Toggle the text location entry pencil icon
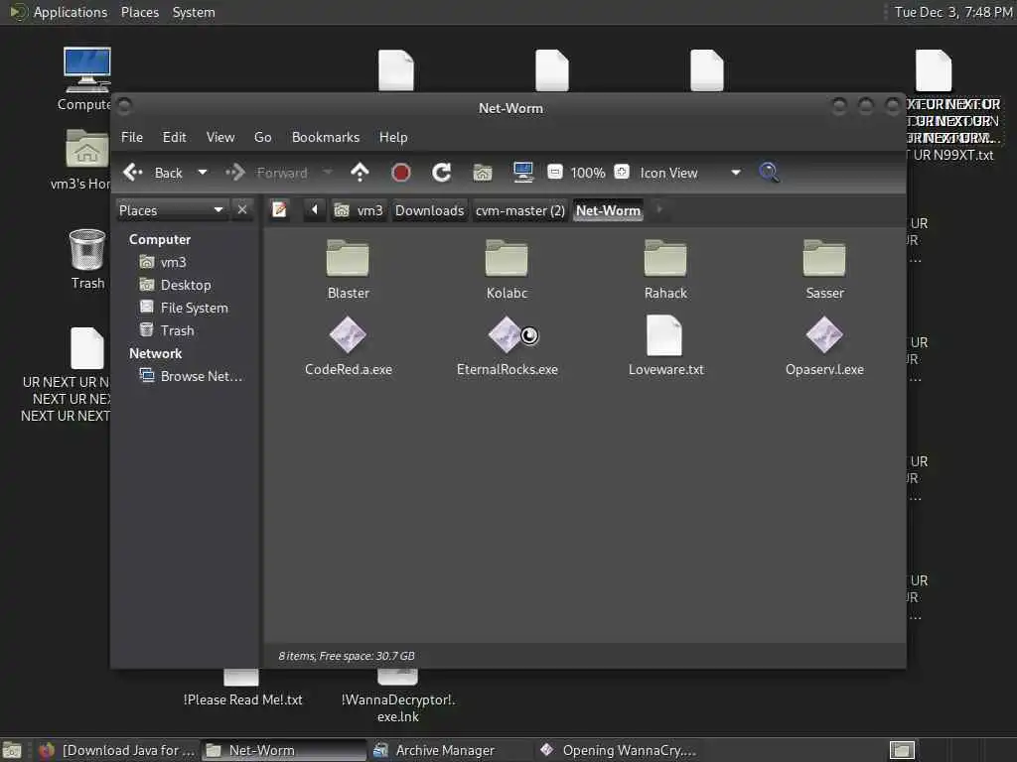The width and height of the screenshot is (1017, 762). click(279, 210)
